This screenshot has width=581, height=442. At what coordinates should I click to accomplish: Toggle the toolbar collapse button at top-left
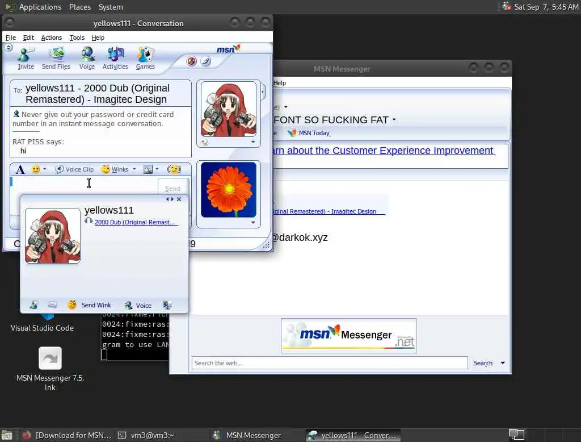pyautogui.click(x=9, y=47)
